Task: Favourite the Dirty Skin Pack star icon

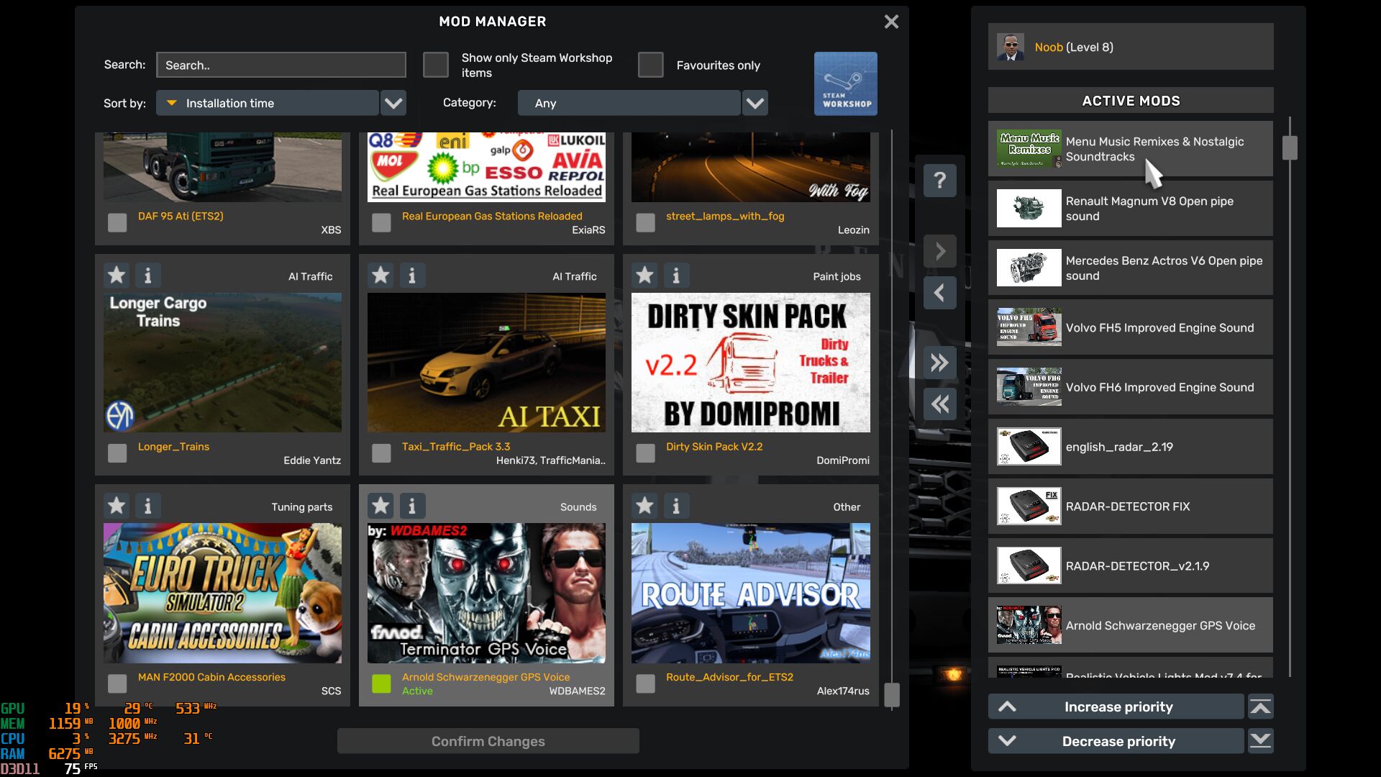Action: (x=645, y=275)
